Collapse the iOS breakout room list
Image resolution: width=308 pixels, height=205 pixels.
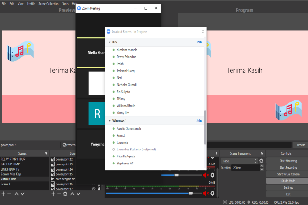[110, 42]
